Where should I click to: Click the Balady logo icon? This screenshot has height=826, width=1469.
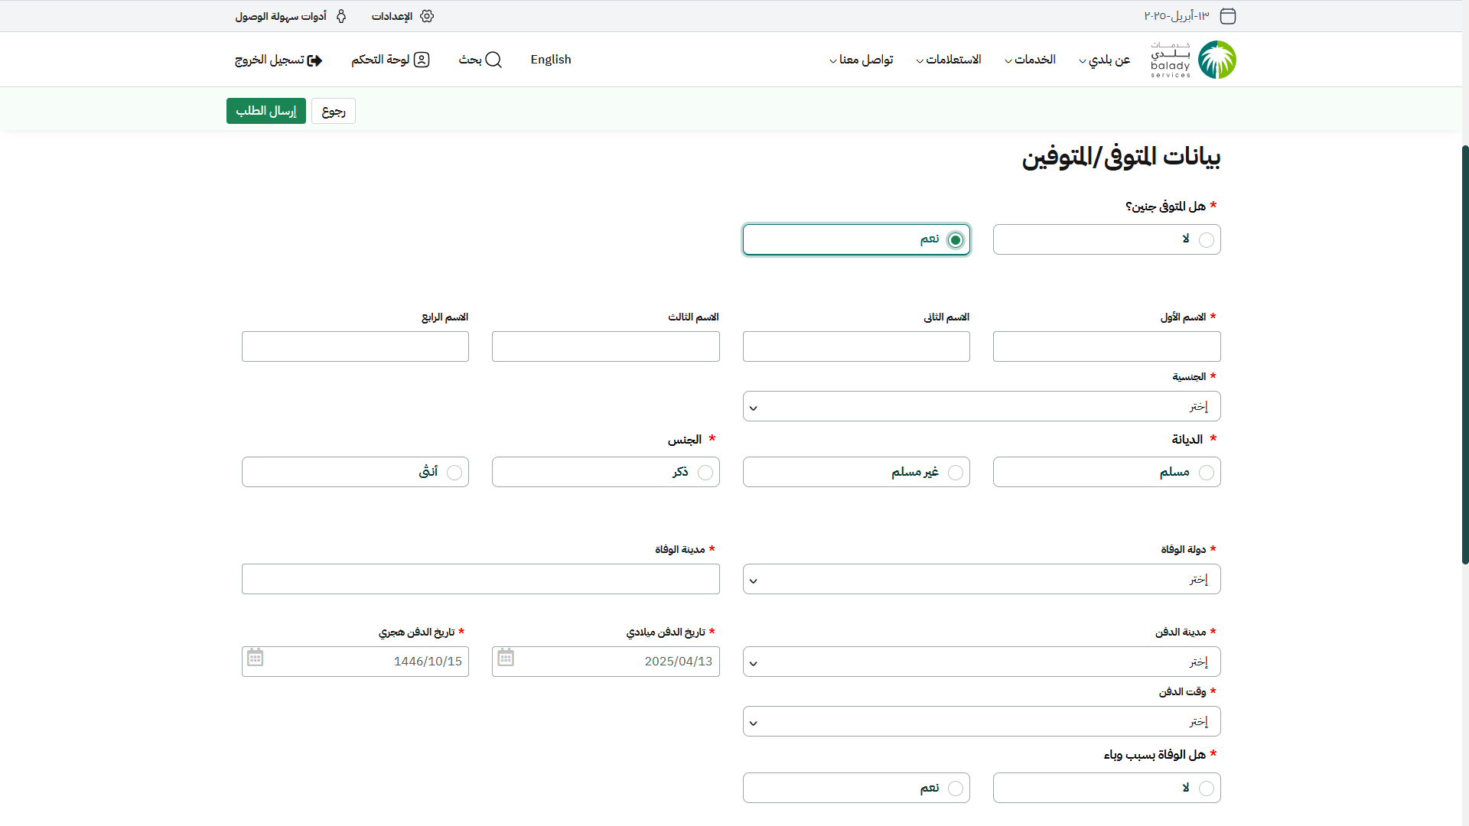[1217, 60]
